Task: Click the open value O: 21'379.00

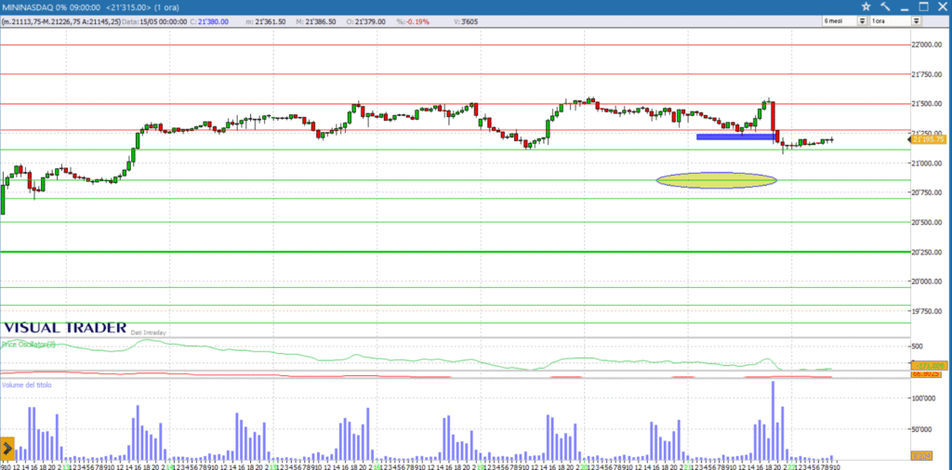Action: 365,22
